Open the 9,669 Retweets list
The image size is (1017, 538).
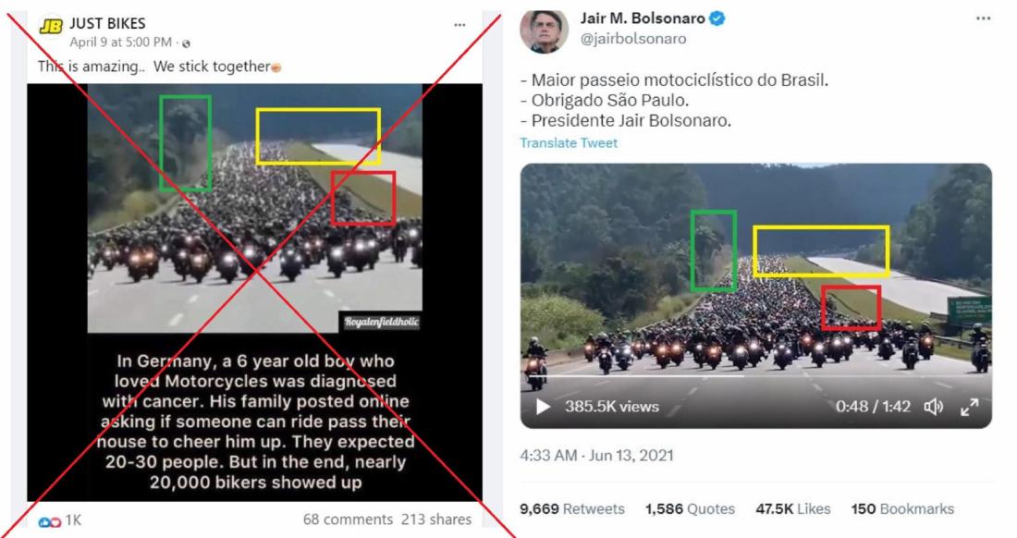point(572,508)
